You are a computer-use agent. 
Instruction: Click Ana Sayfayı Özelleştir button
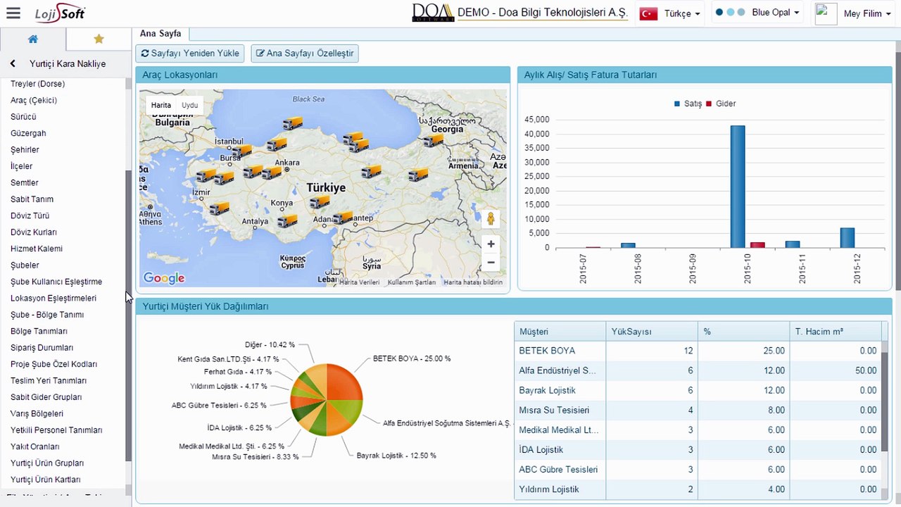click(305, 53)
